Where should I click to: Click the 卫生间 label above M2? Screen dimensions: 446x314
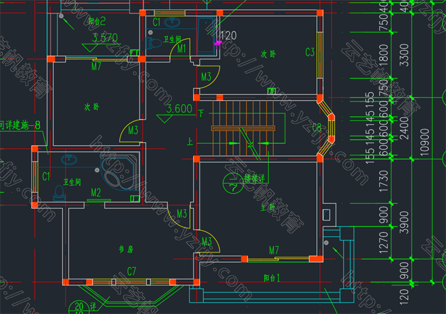pyautogui.click(x=72, y=182)
